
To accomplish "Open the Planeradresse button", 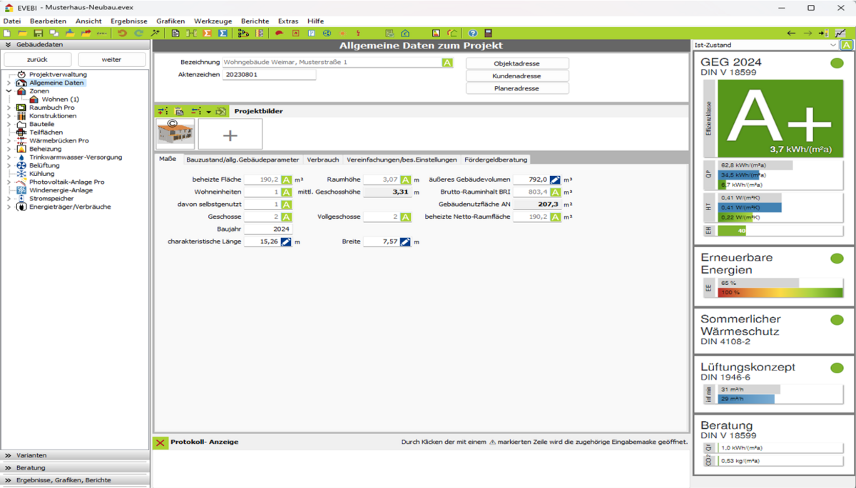I will click(517, 88).
